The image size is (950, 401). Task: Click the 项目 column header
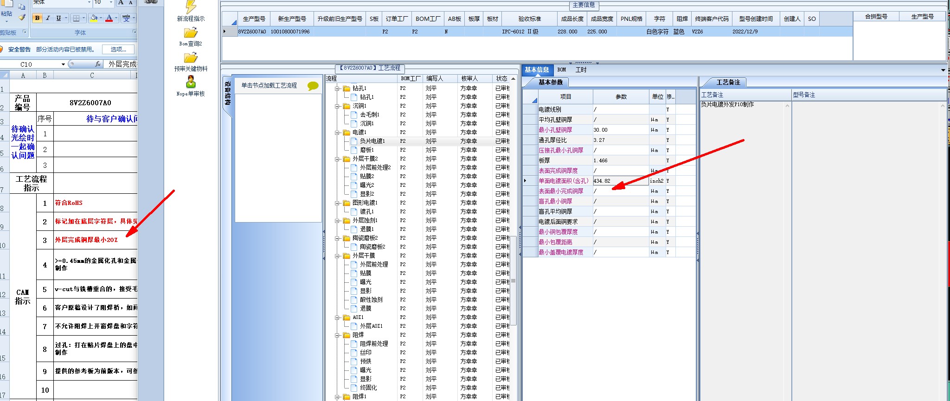pos(565,96)
